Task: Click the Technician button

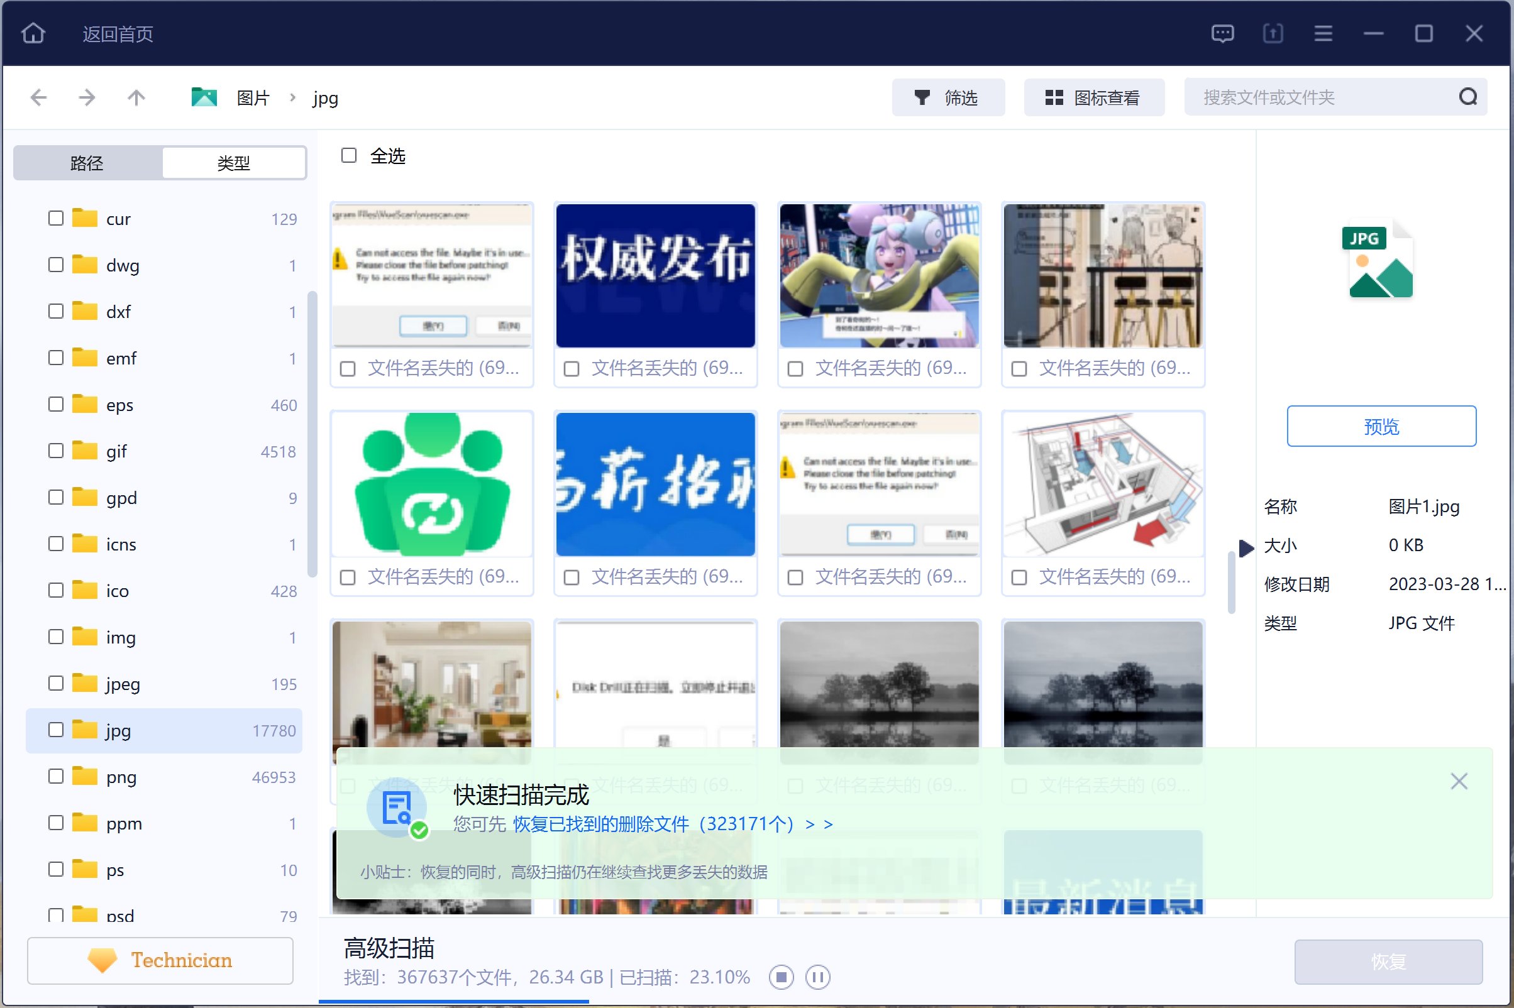Action: [160, 960]
